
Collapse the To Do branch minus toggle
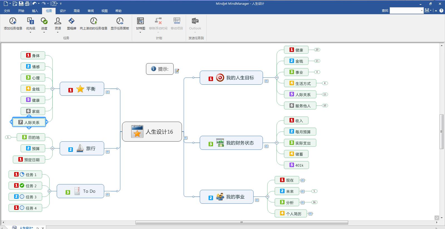pos(49,191)
